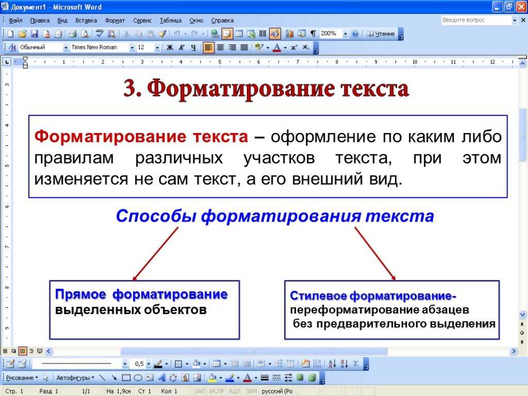528x396 pixels.
Task: Click the horizontal scrollbar thumb
Action: pyautogui.click(x=254, y=351)
